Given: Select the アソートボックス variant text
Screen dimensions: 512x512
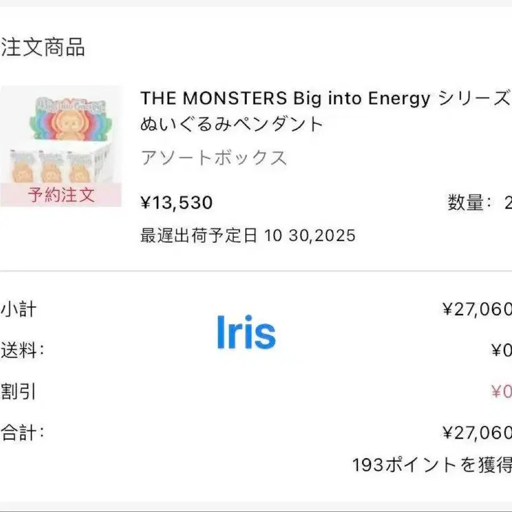Looking at the screenshot, I should pos(213,158).
